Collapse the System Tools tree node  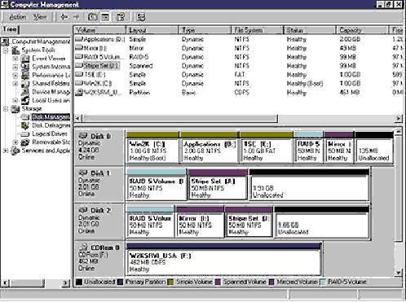coord(6,50)
